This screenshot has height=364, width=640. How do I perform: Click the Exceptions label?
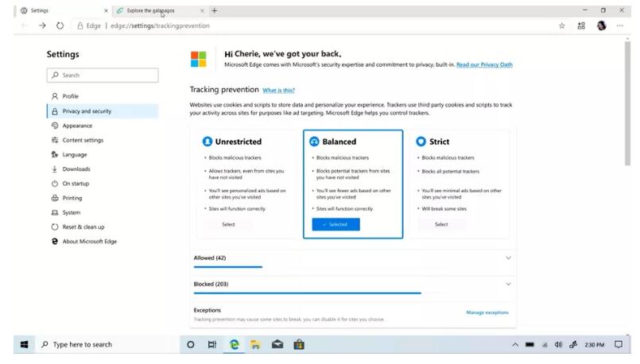[208, 310]
